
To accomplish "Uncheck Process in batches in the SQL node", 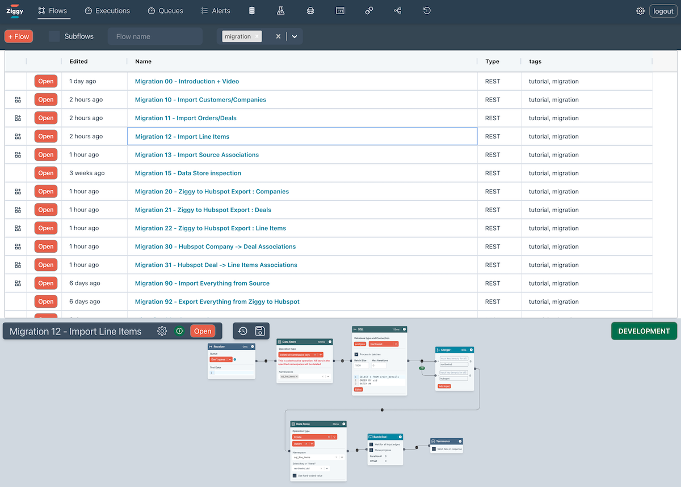I will 356,354.
